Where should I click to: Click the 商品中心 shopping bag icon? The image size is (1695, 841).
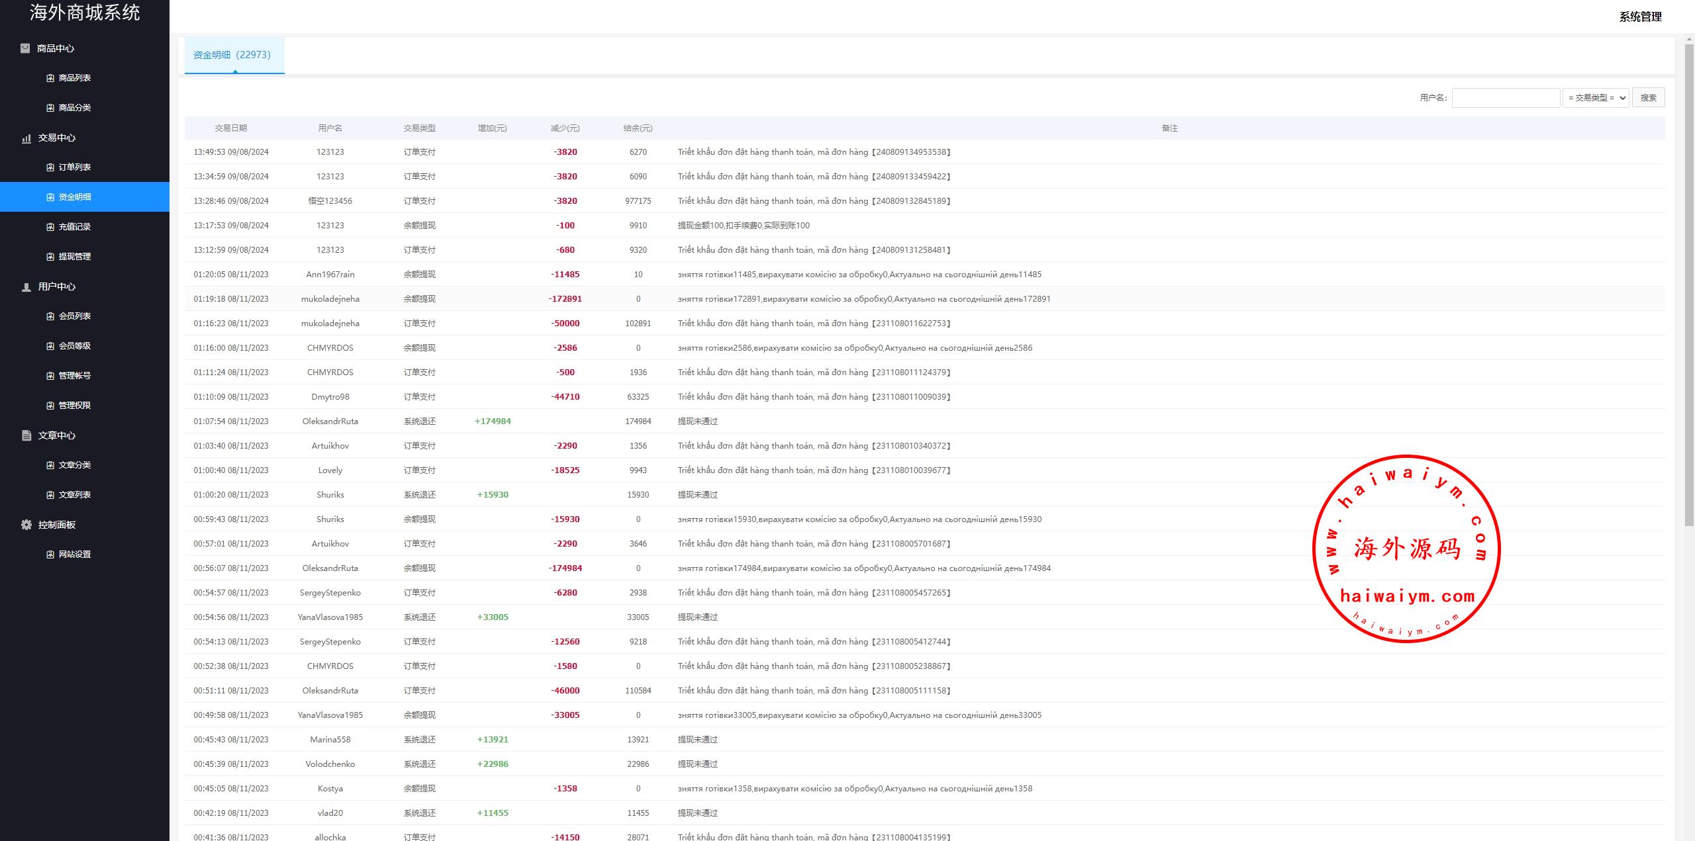(25, 48)
